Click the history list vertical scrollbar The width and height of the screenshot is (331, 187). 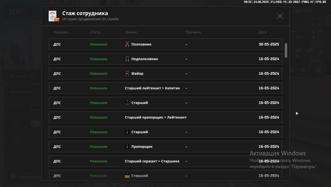286,50
